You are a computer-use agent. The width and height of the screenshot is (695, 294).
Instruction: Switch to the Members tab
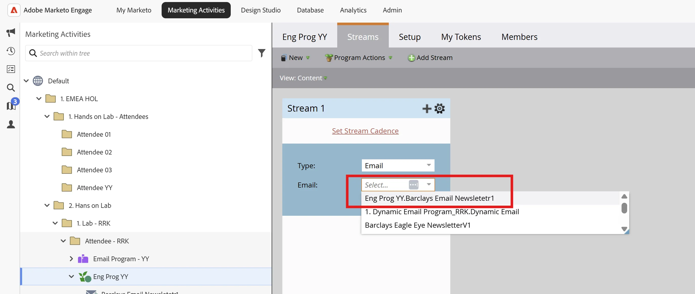(x=519, y=37)
